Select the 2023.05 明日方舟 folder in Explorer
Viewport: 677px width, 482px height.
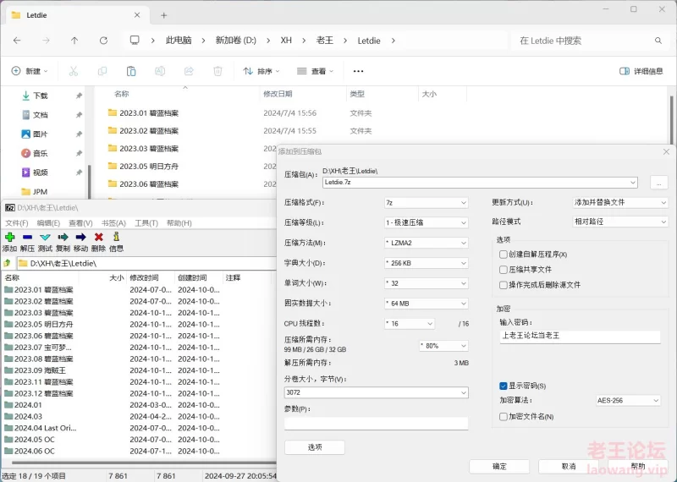[x=148, y=167]
